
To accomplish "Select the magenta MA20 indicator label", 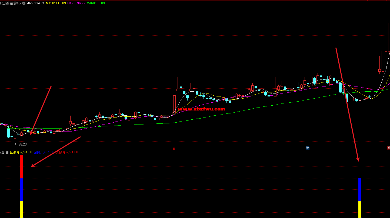I will click(76, 3).
